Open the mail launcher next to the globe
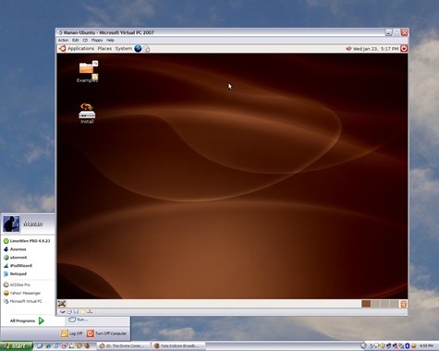 [x=147, y=49]
